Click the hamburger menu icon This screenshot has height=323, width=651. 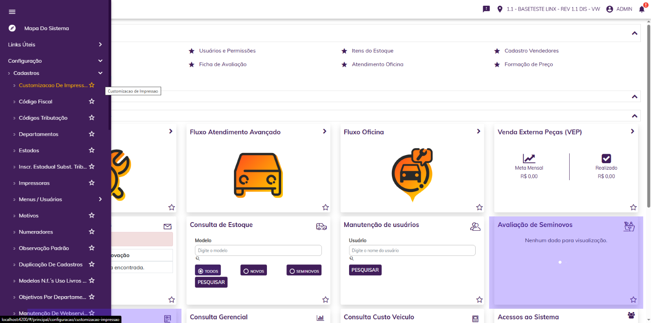12,12
